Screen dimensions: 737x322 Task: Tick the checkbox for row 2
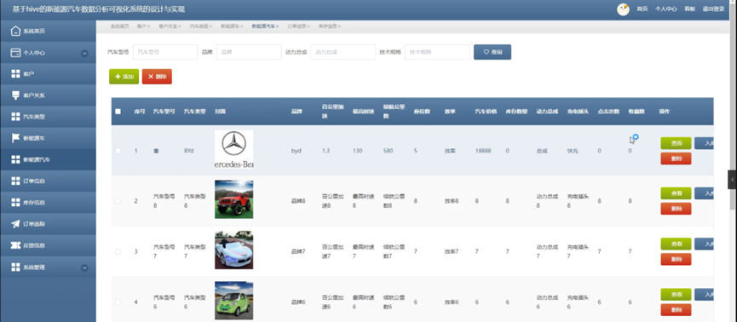click(118, 201)
